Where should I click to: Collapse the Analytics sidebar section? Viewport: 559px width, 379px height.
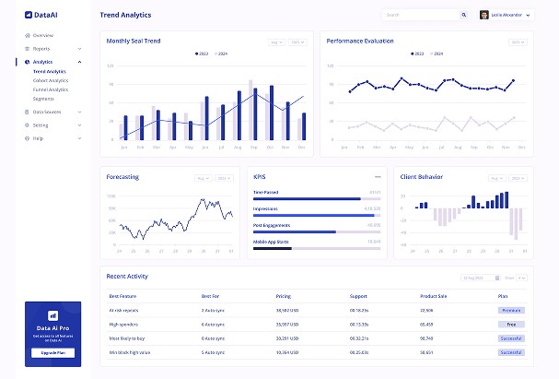tap(79, 62)
